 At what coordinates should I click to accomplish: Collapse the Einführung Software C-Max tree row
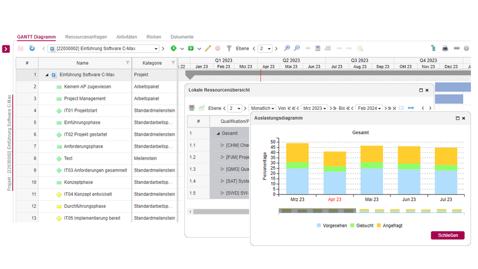point(47,75)
